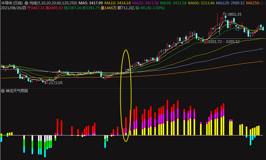Click the open price 开3467.31
266x160 pixels.
click(36, 8)
